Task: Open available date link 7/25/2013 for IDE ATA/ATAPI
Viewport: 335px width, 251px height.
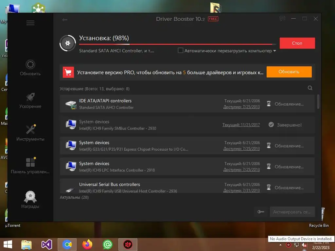Action: click(241, 107)
